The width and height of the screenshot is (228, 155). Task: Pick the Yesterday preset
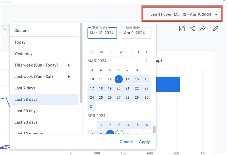pyautogui.click(x=23, y=54)
